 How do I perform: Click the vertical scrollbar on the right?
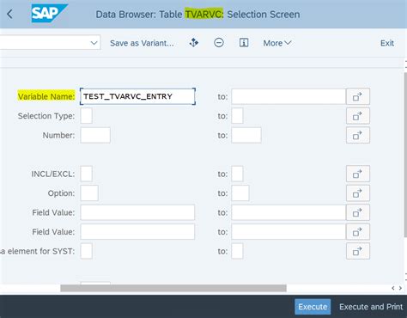(x=405, y=155)
